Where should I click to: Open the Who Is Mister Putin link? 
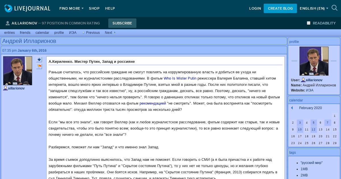pyautogui.click(x=180, y=78)
